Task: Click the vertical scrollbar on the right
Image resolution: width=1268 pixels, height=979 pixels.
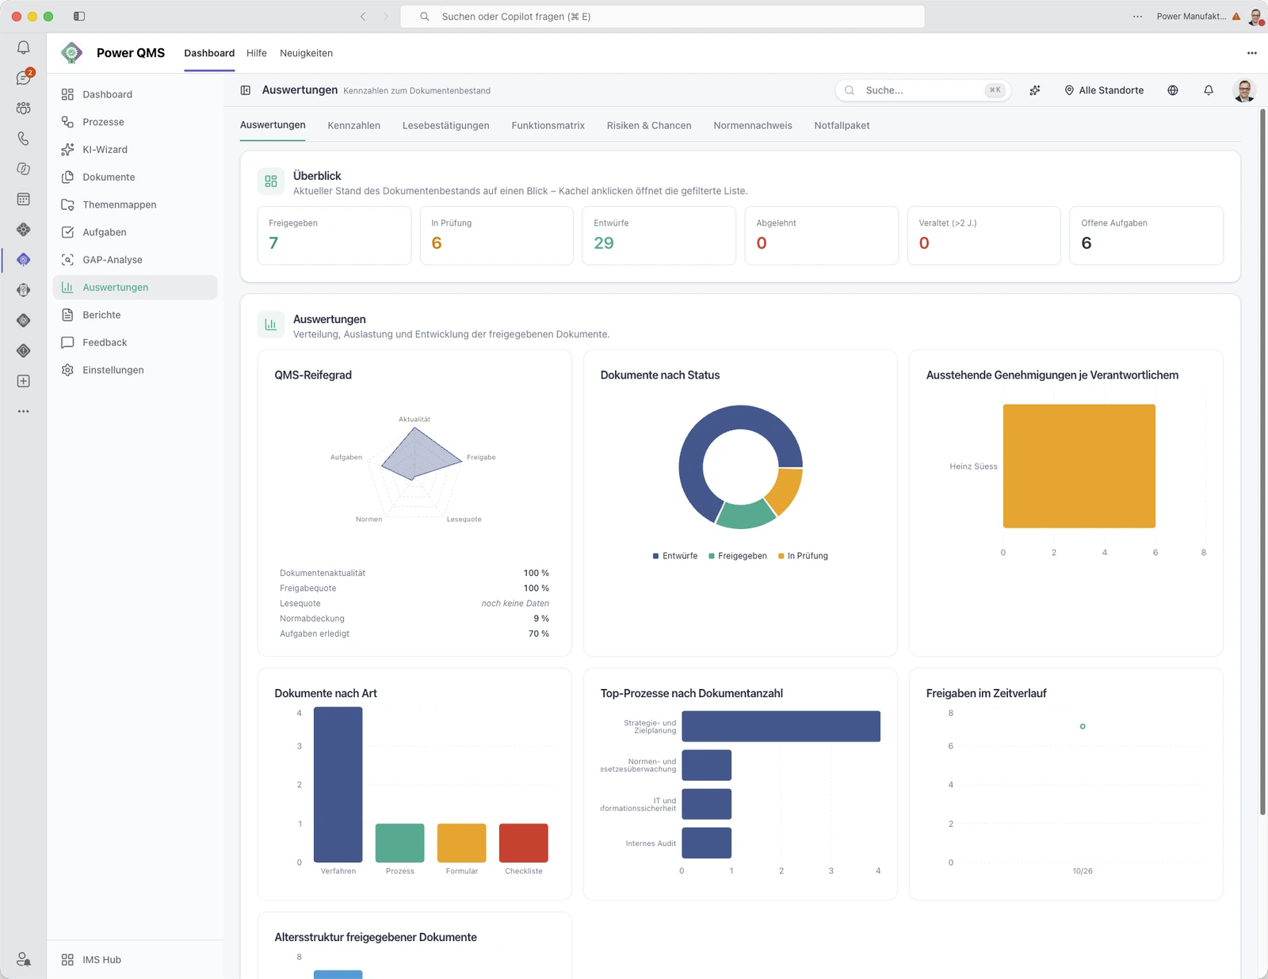Action: click(1262, 461)
